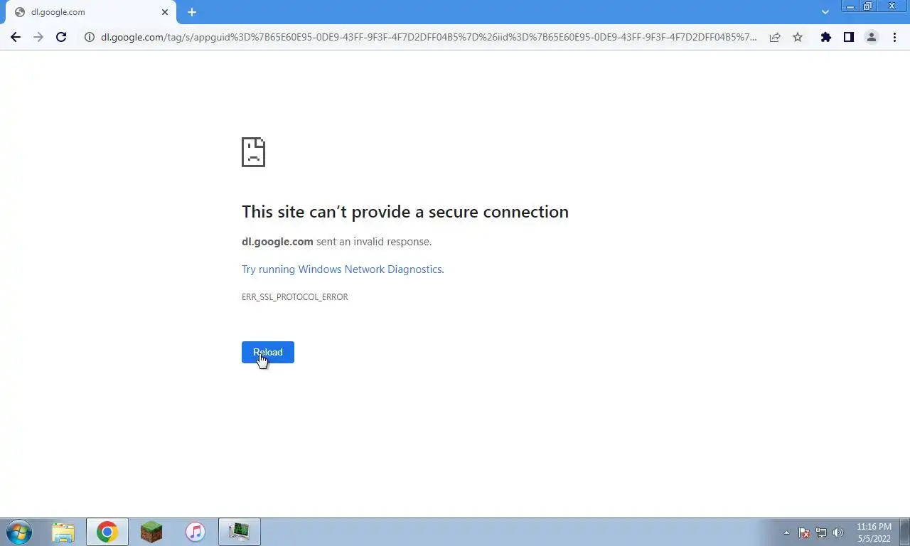
Task: Click the "This site can't provide a secure connection" heading
Action: tap(405, 212)
